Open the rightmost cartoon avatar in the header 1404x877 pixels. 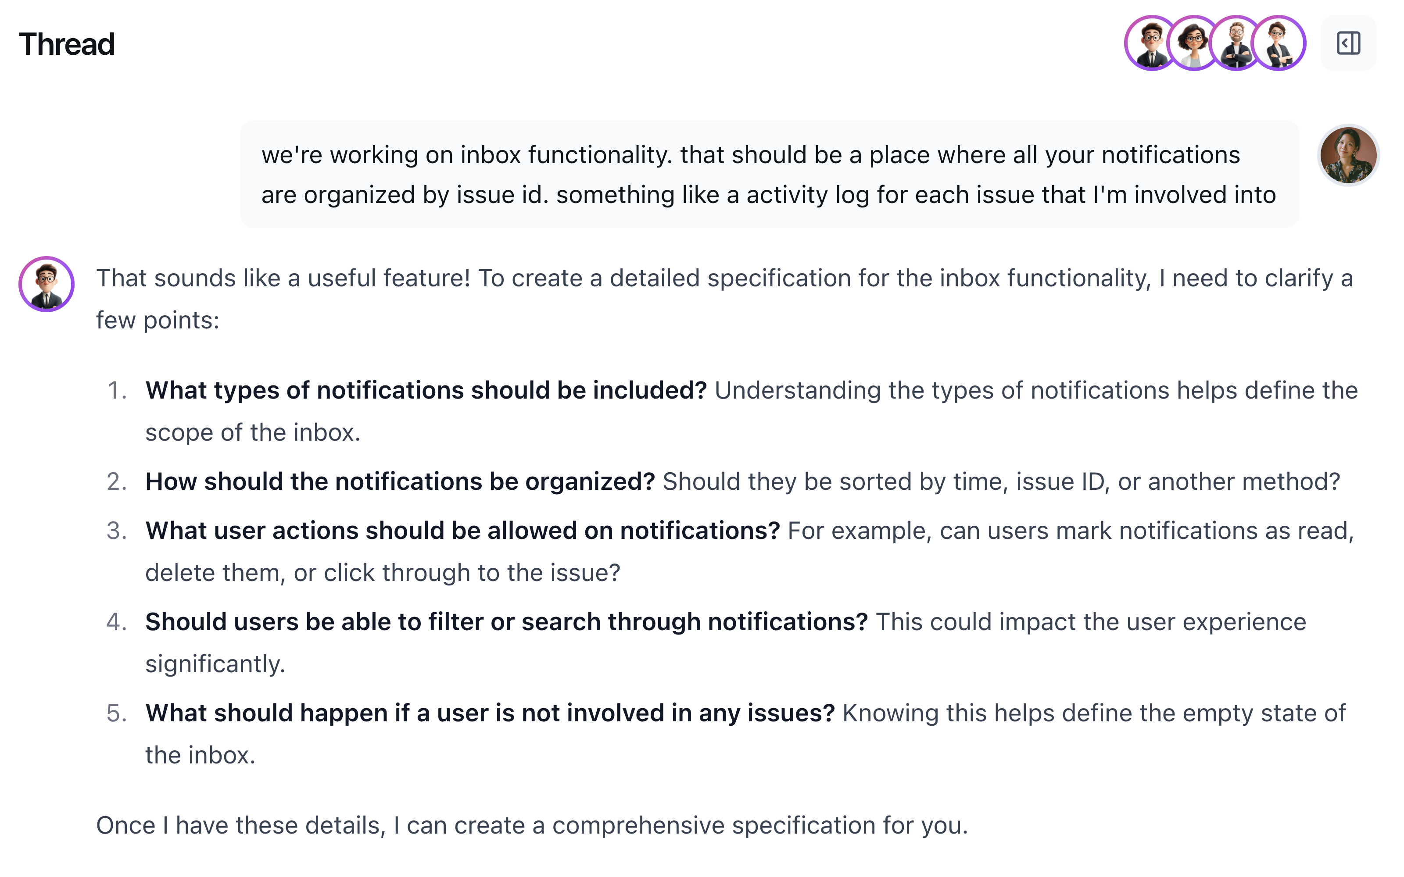coord(1279,43)
